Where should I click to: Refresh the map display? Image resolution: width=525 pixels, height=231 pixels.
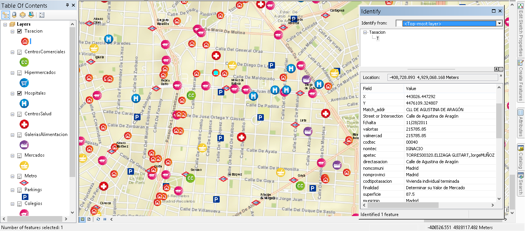tap(98, 219)
